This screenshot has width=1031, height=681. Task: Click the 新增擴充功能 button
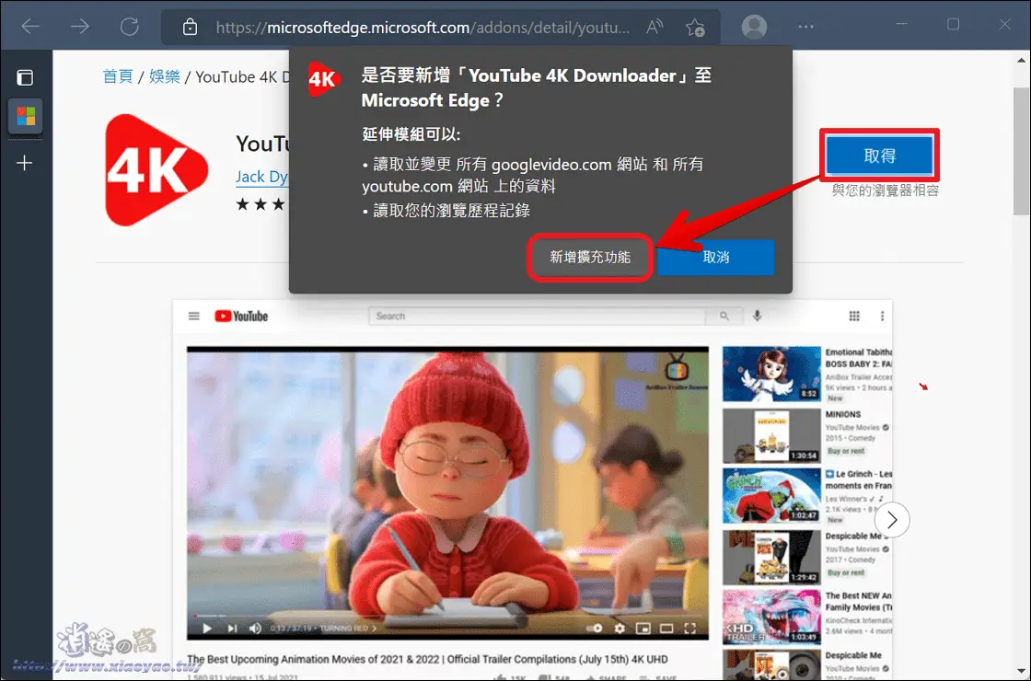(x=590, y=258)
